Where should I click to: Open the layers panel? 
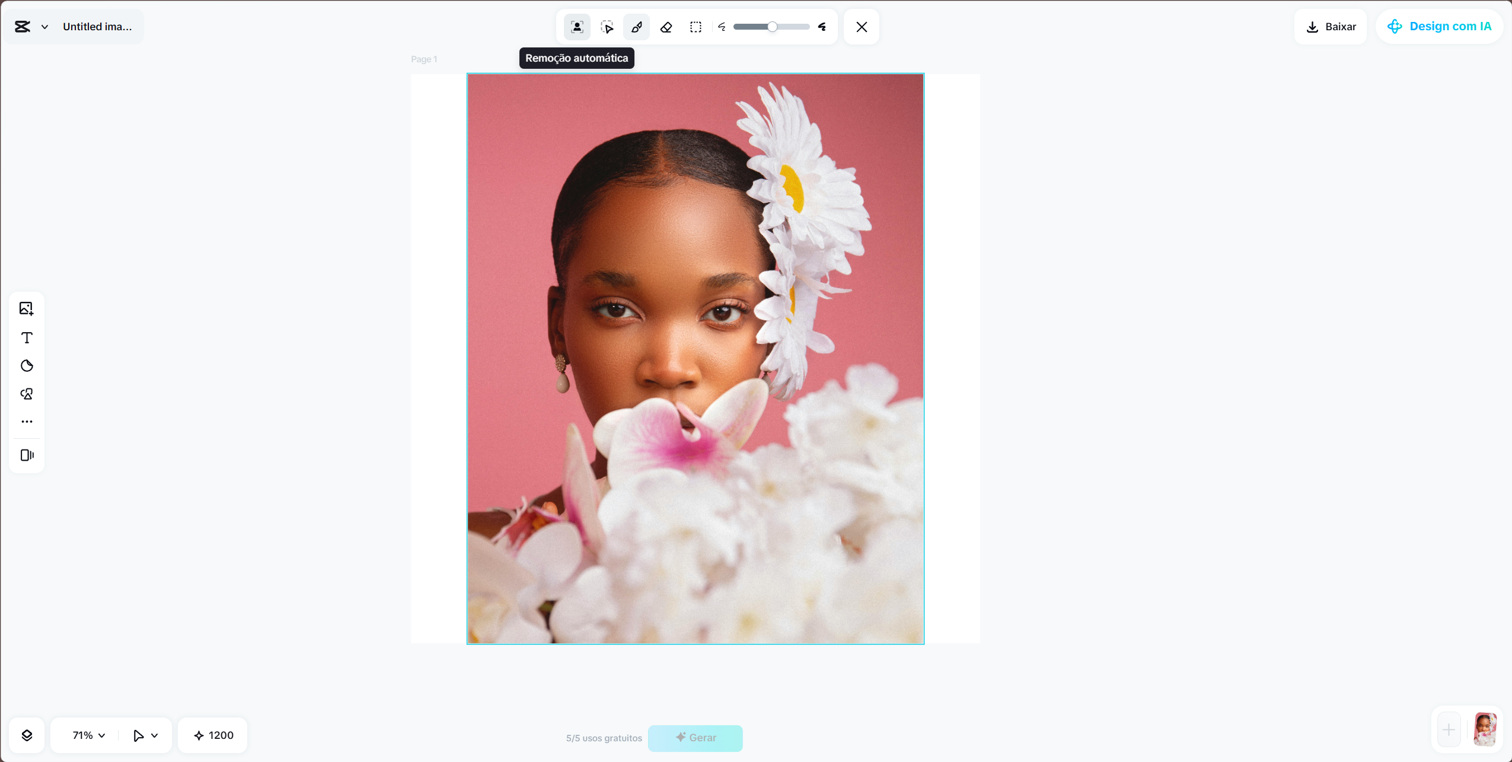pyautogui.click(x=27, y=735)
